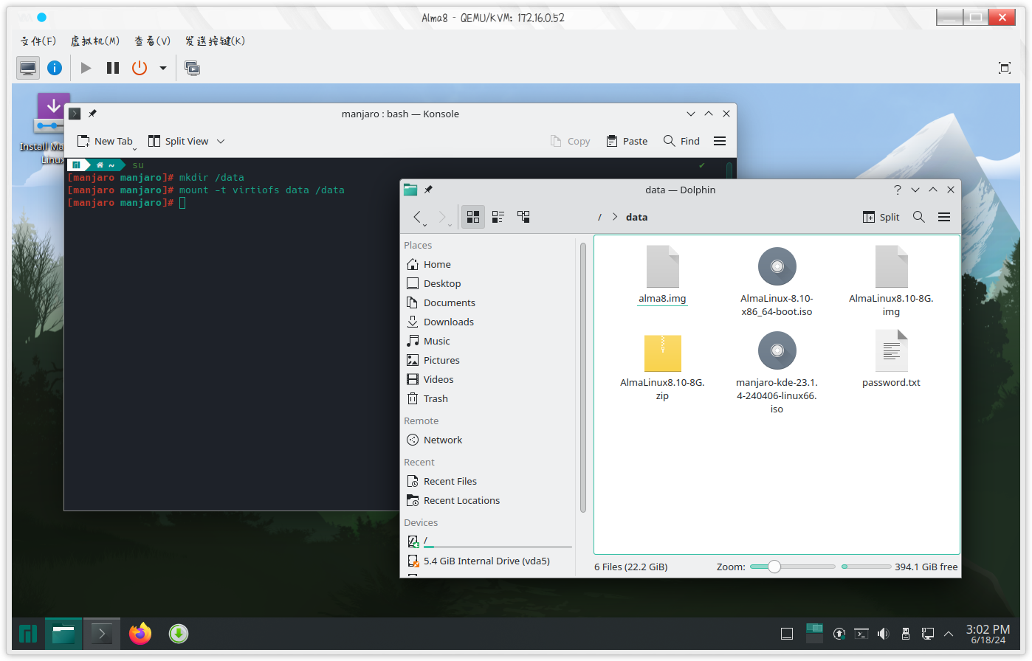Screen dimensions: 1032x661
Task: Select AlmaLinux-8.10-x86_64-boot.iso disc file
Action: pos(777,282)
